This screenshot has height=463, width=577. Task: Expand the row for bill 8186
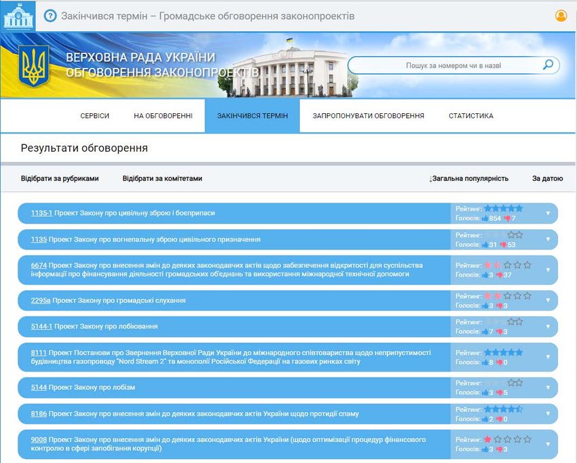(548, 414)
